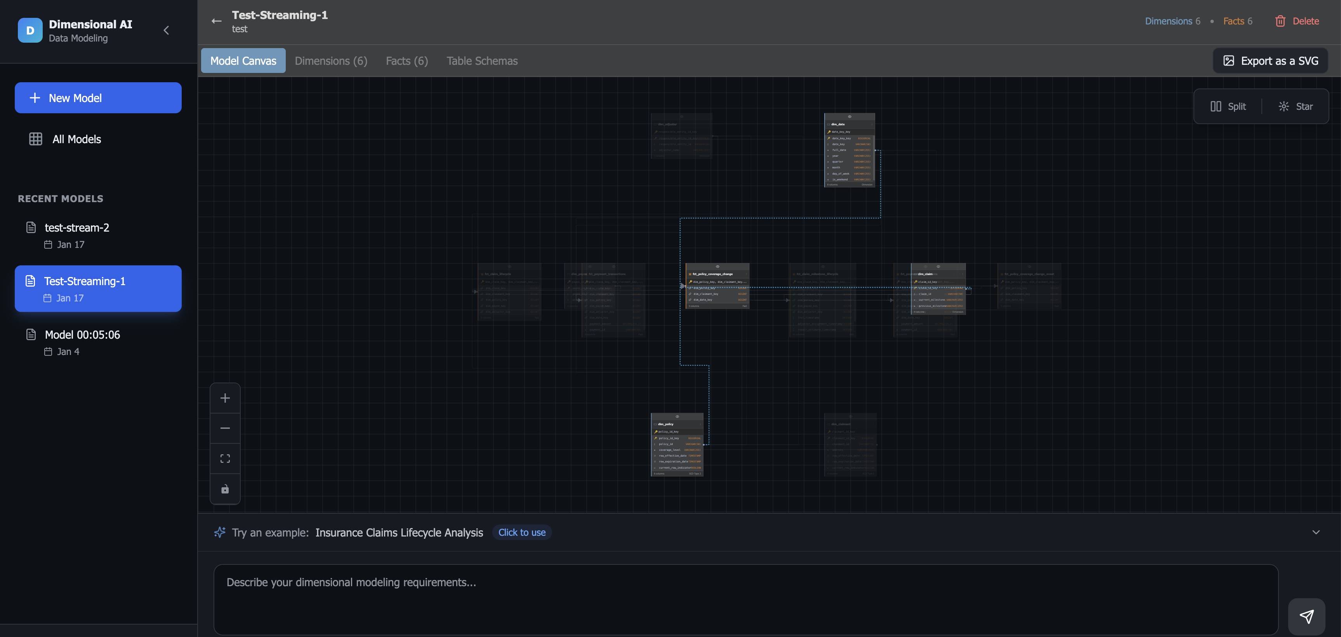This screenshot has height=637, width=1341.
Task: Create a New Model
Action: pyautogui.click(x=98, y=97)
